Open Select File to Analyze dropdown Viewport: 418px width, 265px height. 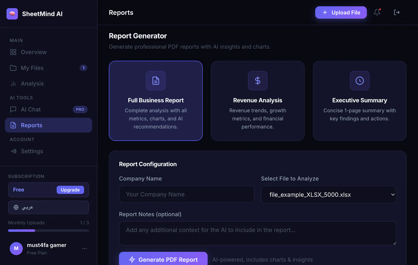coord(329,194)
